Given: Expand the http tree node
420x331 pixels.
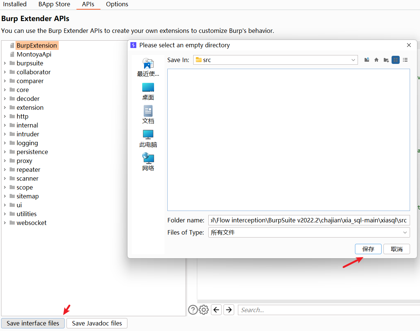Looking at the screenshot, I should click(5, 116).
